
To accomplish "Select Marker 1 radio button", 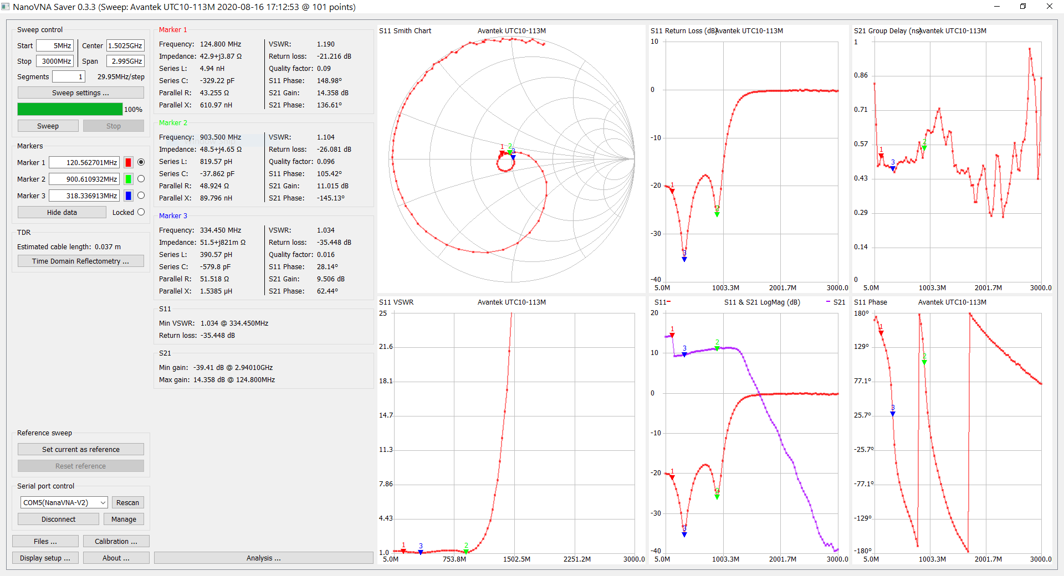I will coord(141,162).
